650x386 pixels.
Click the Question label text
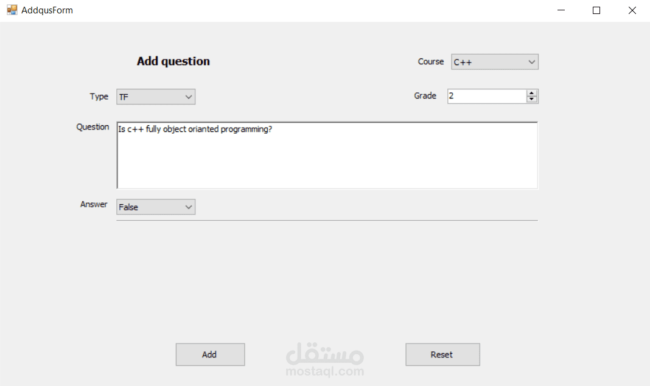(x=93, y=127)
